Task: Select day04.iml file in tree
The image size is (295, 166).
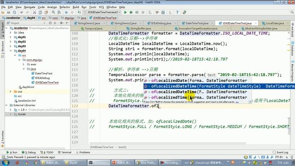Action: [x=28, y=87]
